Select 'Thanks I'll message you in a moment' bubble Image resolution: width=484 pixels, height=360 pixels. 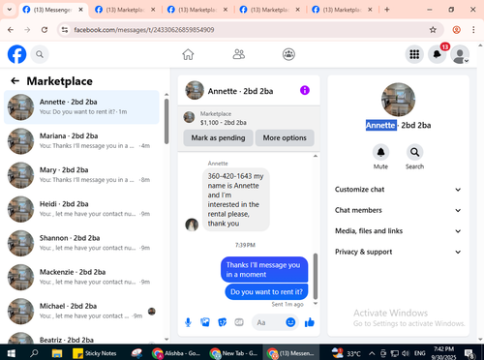[264, 269]
